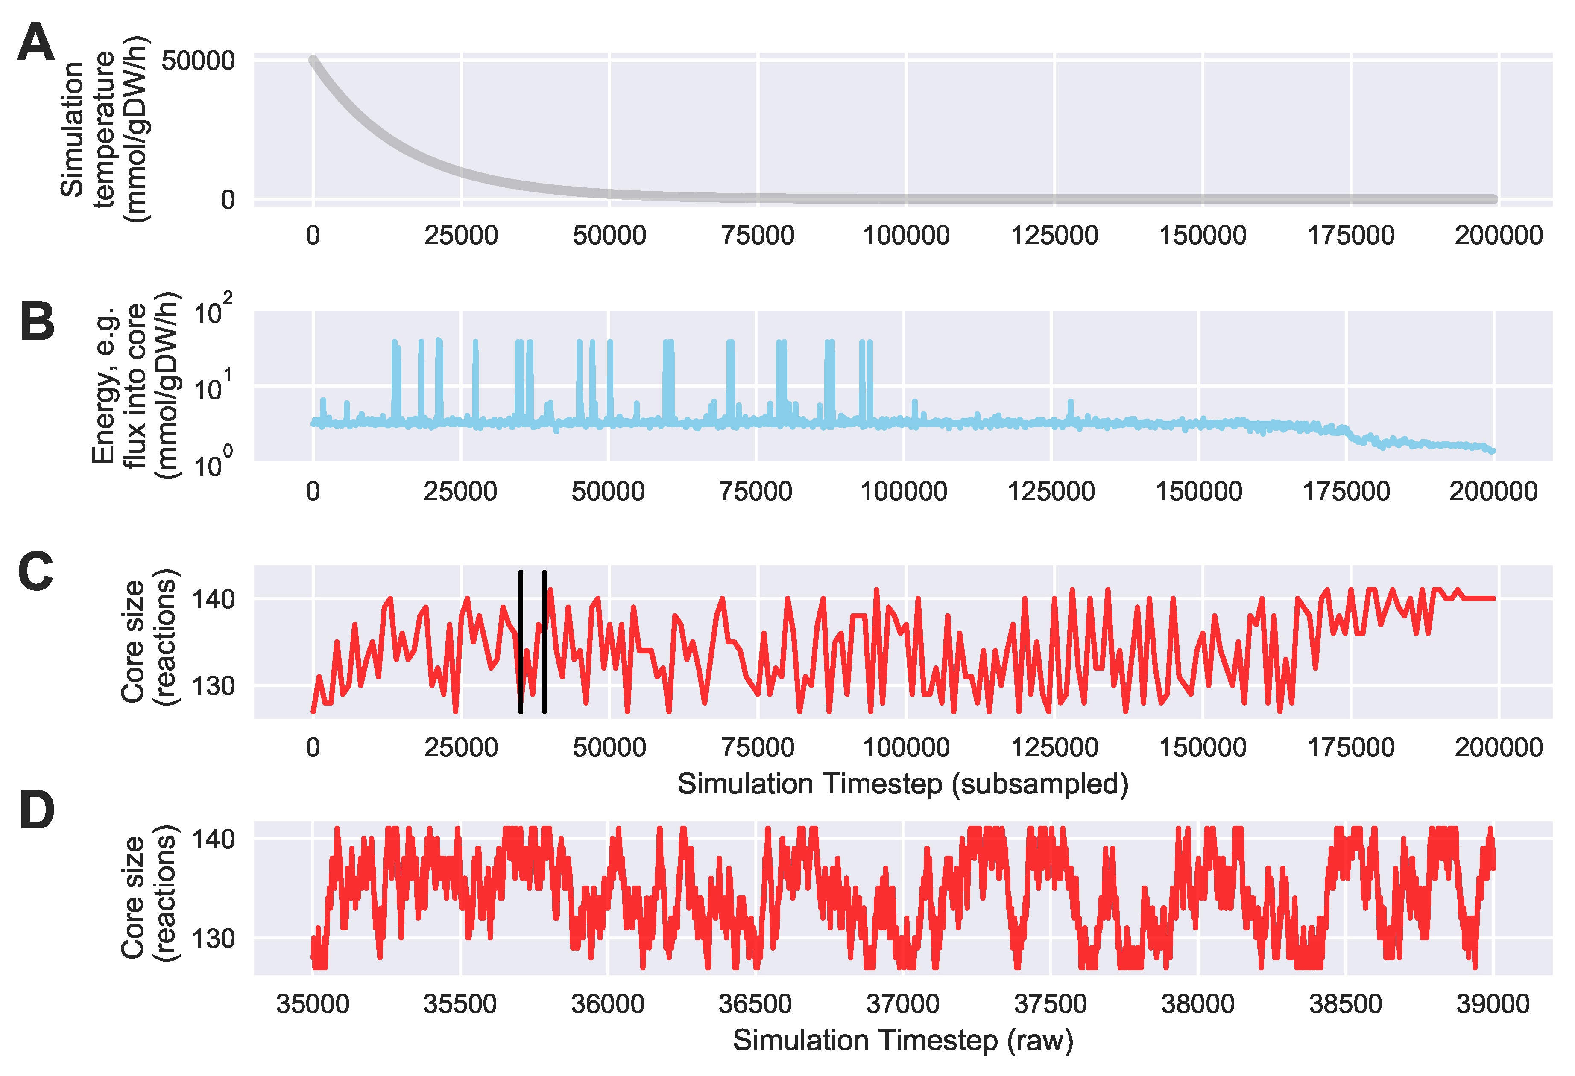This screenshot has width=1575, height=1076.
Task: Click the 'Simulation Timestep (subsampled)' axis title
Action: (903, 784)
